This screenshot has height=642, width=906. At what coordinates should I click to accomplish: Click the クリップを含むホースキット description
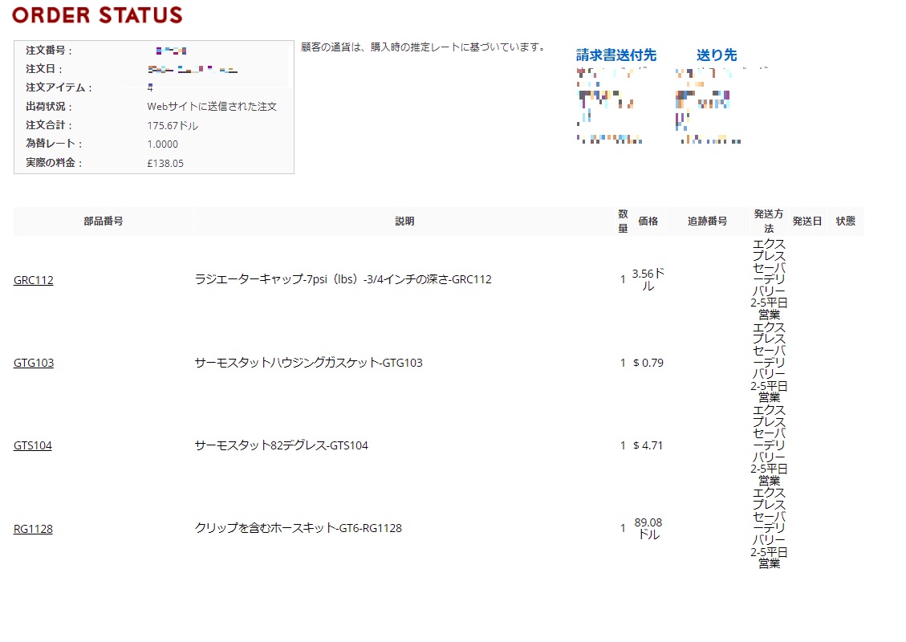(298, 529)
